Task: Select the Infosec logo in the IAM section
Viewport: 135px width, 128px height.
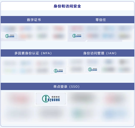Action: pyautogui.click(x=93, y=70)
